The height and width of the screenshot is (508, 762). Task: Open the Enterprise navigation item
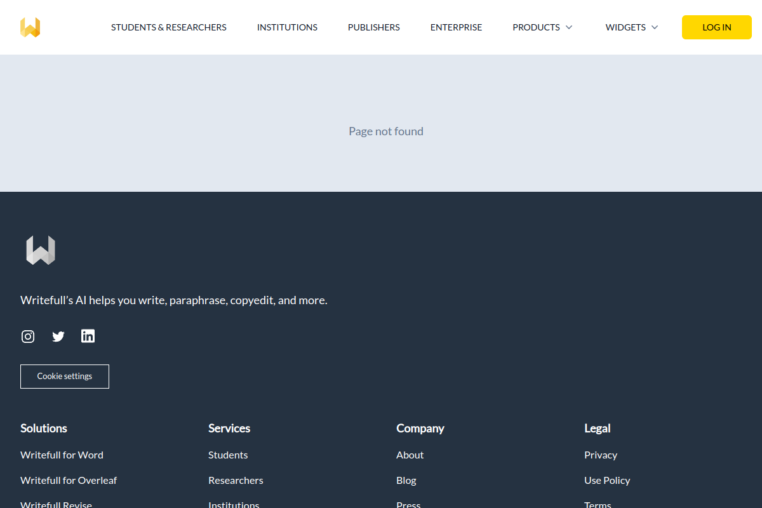coord(456,27)
